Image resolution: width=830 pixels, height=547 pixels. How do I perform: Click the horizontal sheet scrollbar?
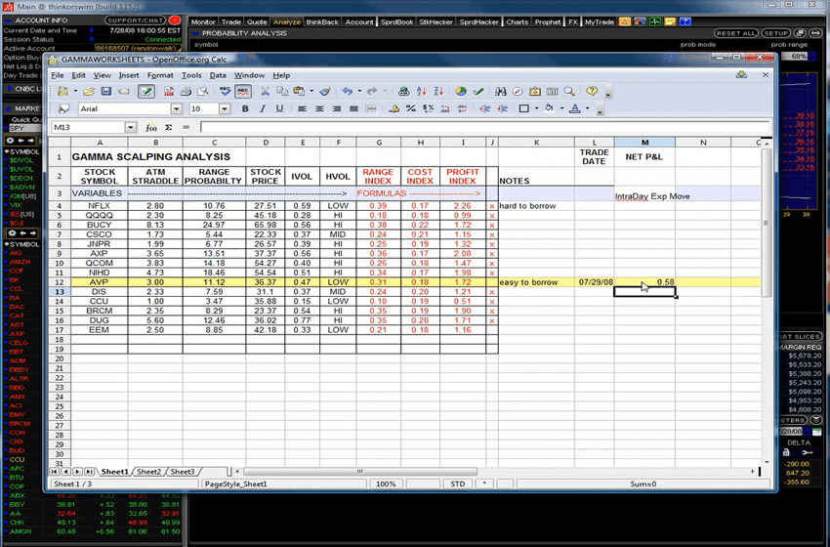[x=360, y=471]
